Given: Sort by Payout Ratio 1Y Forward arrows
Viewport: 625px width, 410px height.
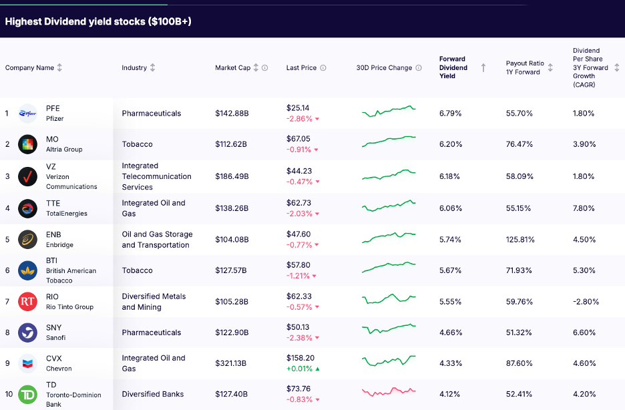Looking at the screenshot, I should (550, 67).
